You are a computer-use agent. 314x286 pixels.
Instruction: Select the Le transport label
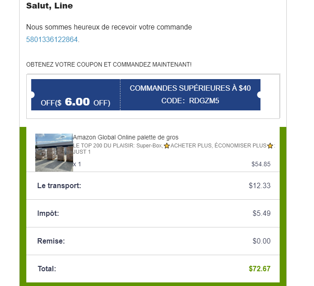tap(59, 185)
